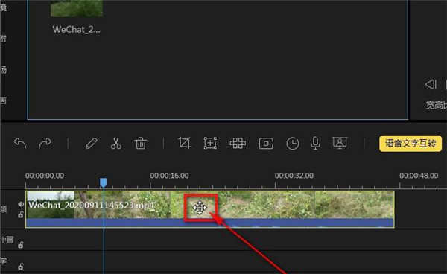This screenshot has width=447, height=274.
Task: Click the freeze frame camera icon
Action: [x=266, y=144]
